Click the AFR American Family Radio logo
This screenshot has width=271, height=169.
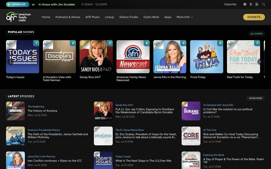click(x=18, y=17)
